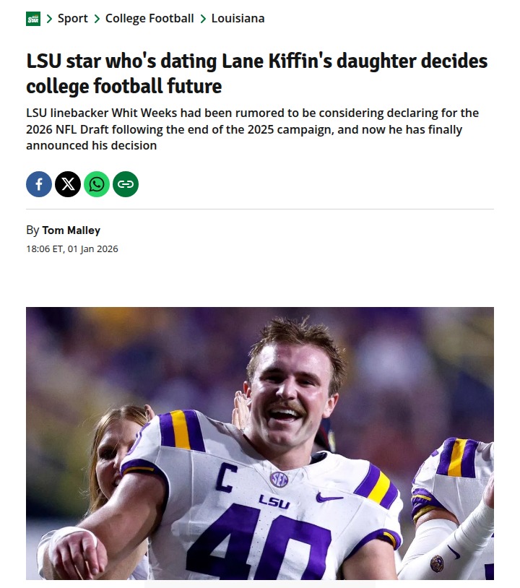Go to the College Football breadcrumb
This screenshot has width=520, height=588.
click(149, 19)
